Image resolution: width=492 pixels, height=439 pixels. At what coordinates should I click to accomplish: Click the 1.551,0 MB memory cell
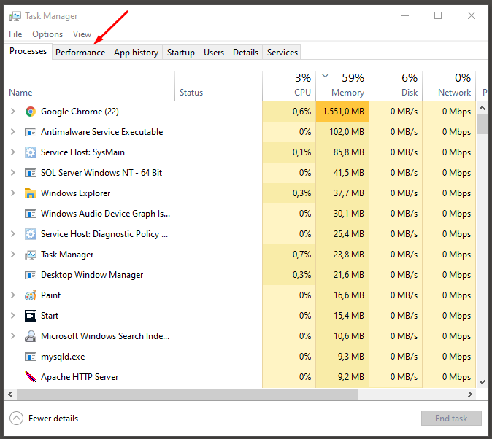(x=342, y=112)
